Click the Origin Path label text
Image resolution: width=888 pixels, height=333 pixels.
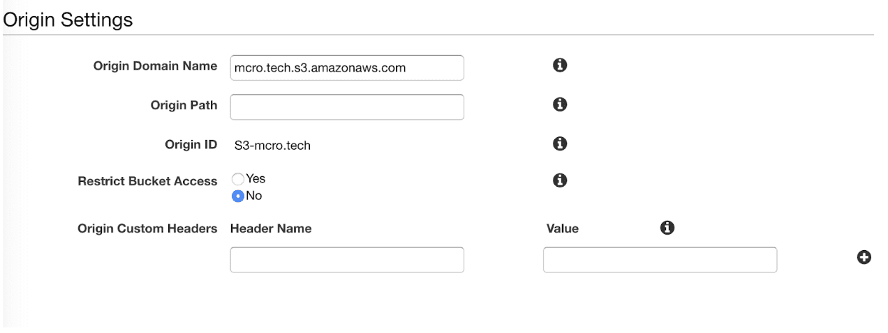point(184,105)
